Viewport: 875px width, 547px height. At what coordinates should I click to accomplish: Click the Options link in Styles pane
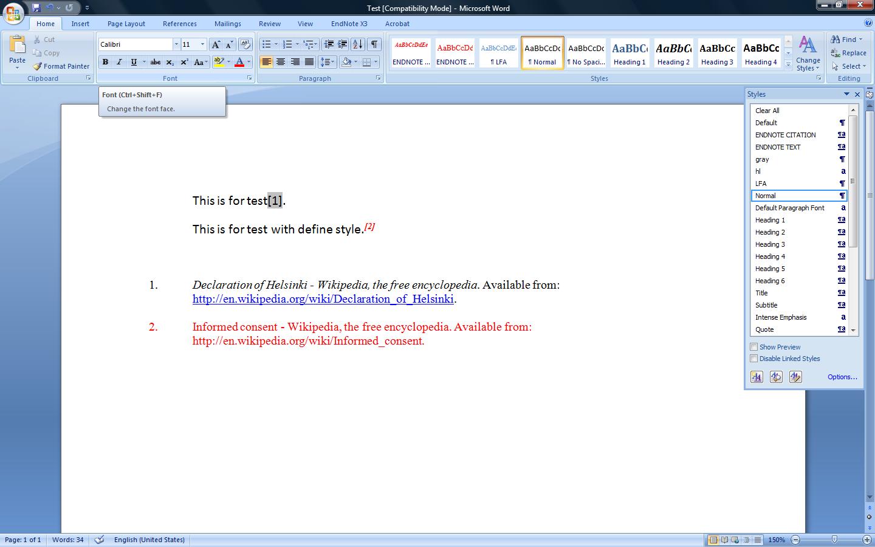pyautogui.click(x=841, y=377)
